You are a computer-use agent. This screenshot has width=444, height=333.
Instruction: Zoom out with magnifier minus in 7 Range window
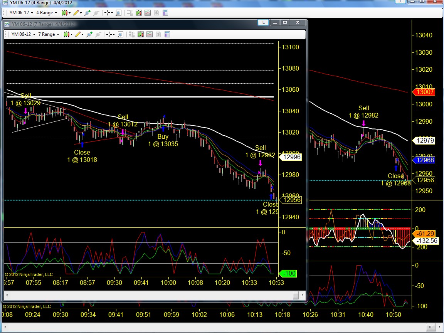tap(98, 34)
